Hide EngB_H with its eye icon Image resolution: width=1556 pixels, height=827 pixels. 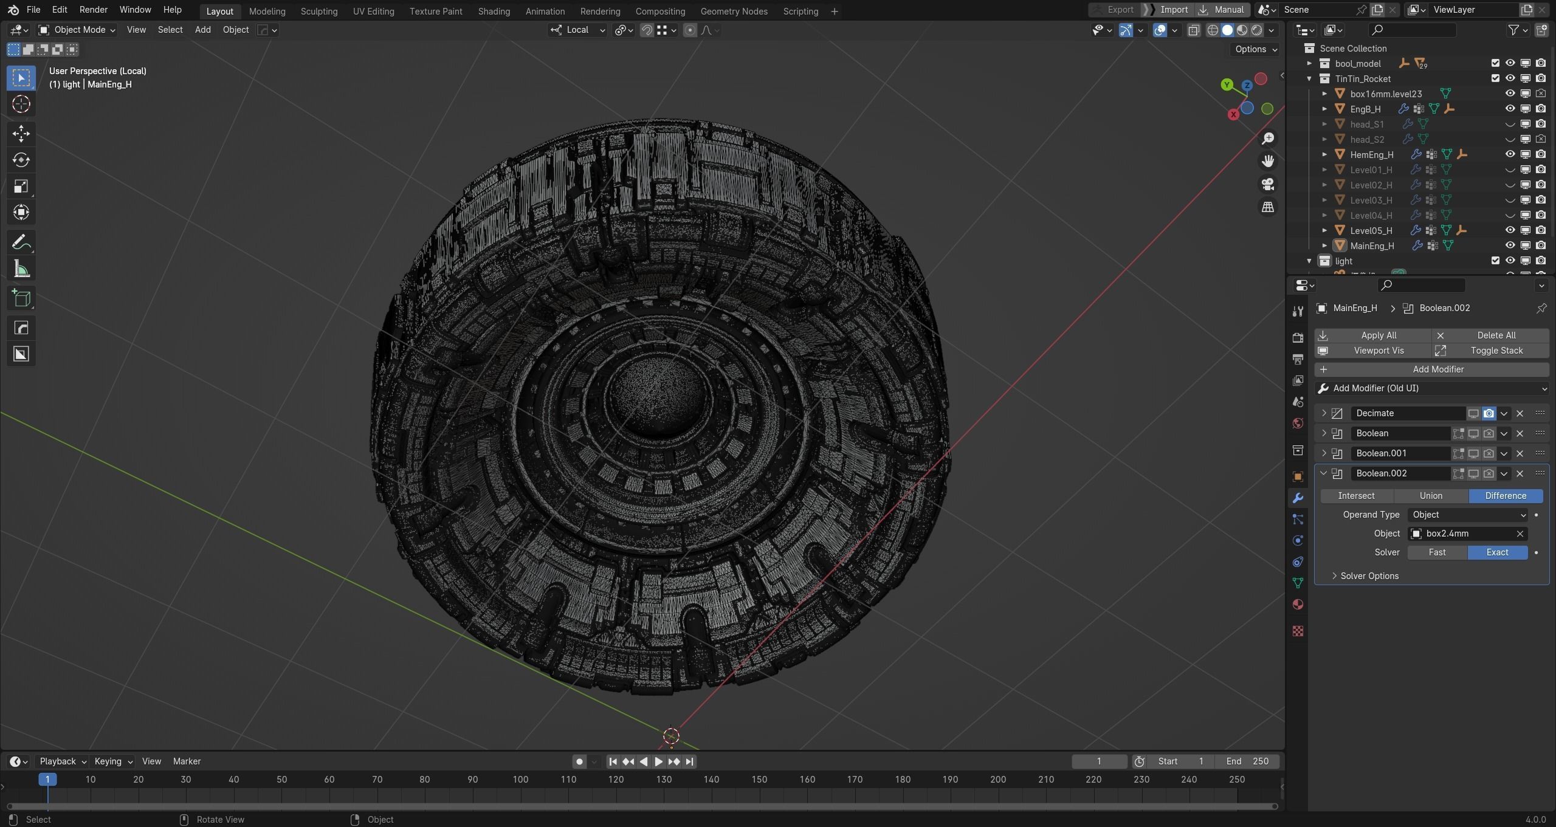point(1510,109)
